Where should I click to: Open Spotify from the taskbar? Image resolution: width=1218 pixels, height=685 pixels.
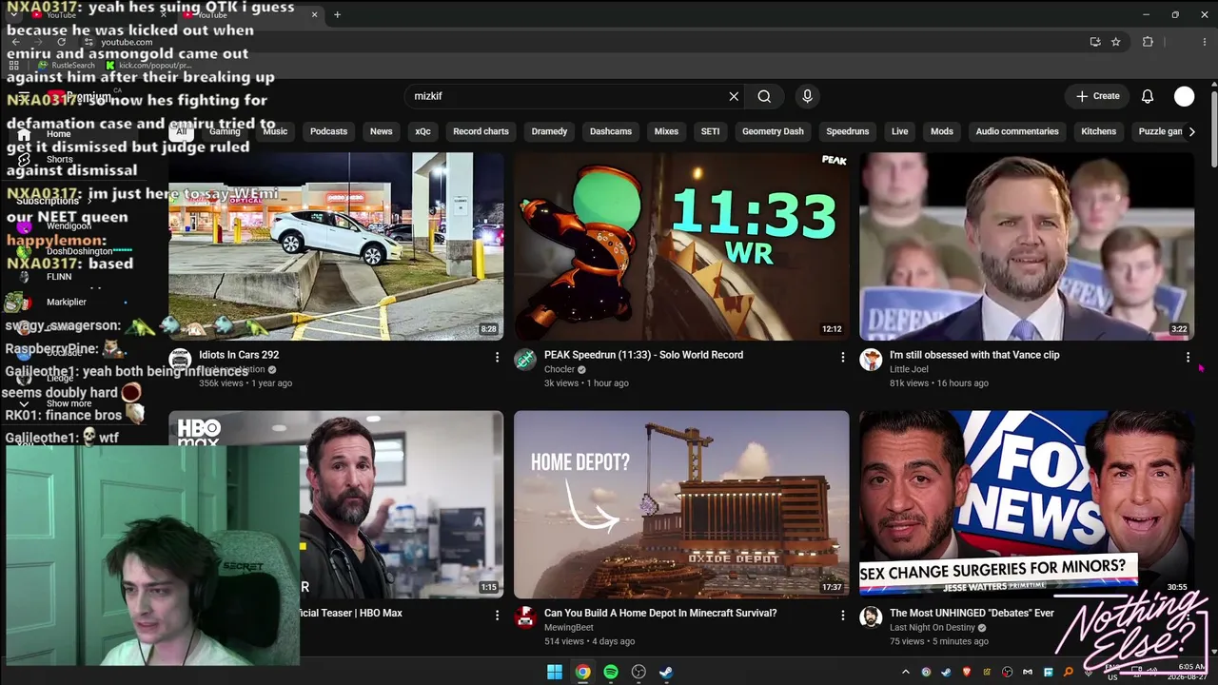tap(611, 672)
